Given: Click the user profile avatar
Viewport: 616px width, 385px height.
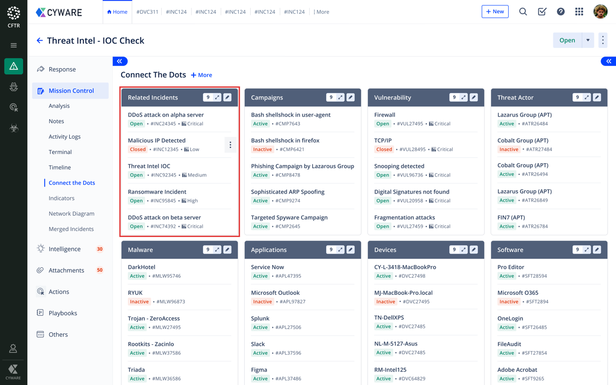Looking at the screenshot, I should pyautogui.click(x=600, y=12).
